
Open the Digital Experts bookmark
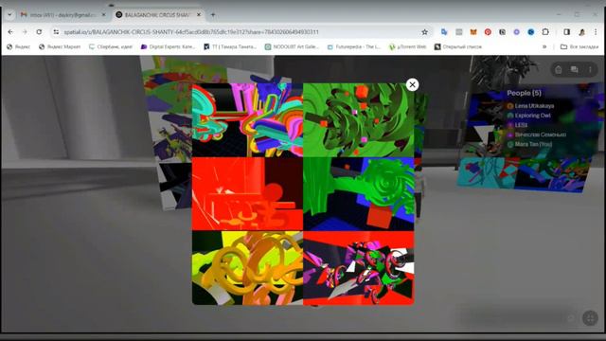(169, 46)
